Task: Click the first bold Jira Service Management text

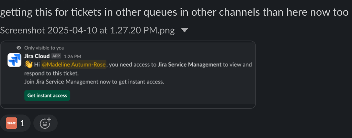Action: [x=190, y=65]
